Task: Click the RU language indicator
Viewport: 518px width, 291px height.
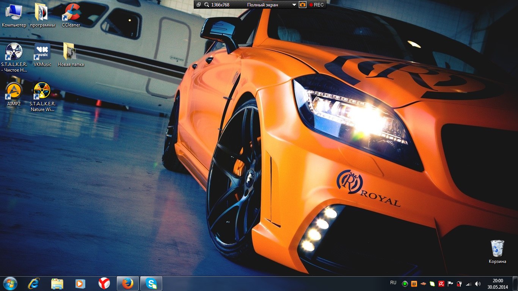Action: tap(393, 283)
